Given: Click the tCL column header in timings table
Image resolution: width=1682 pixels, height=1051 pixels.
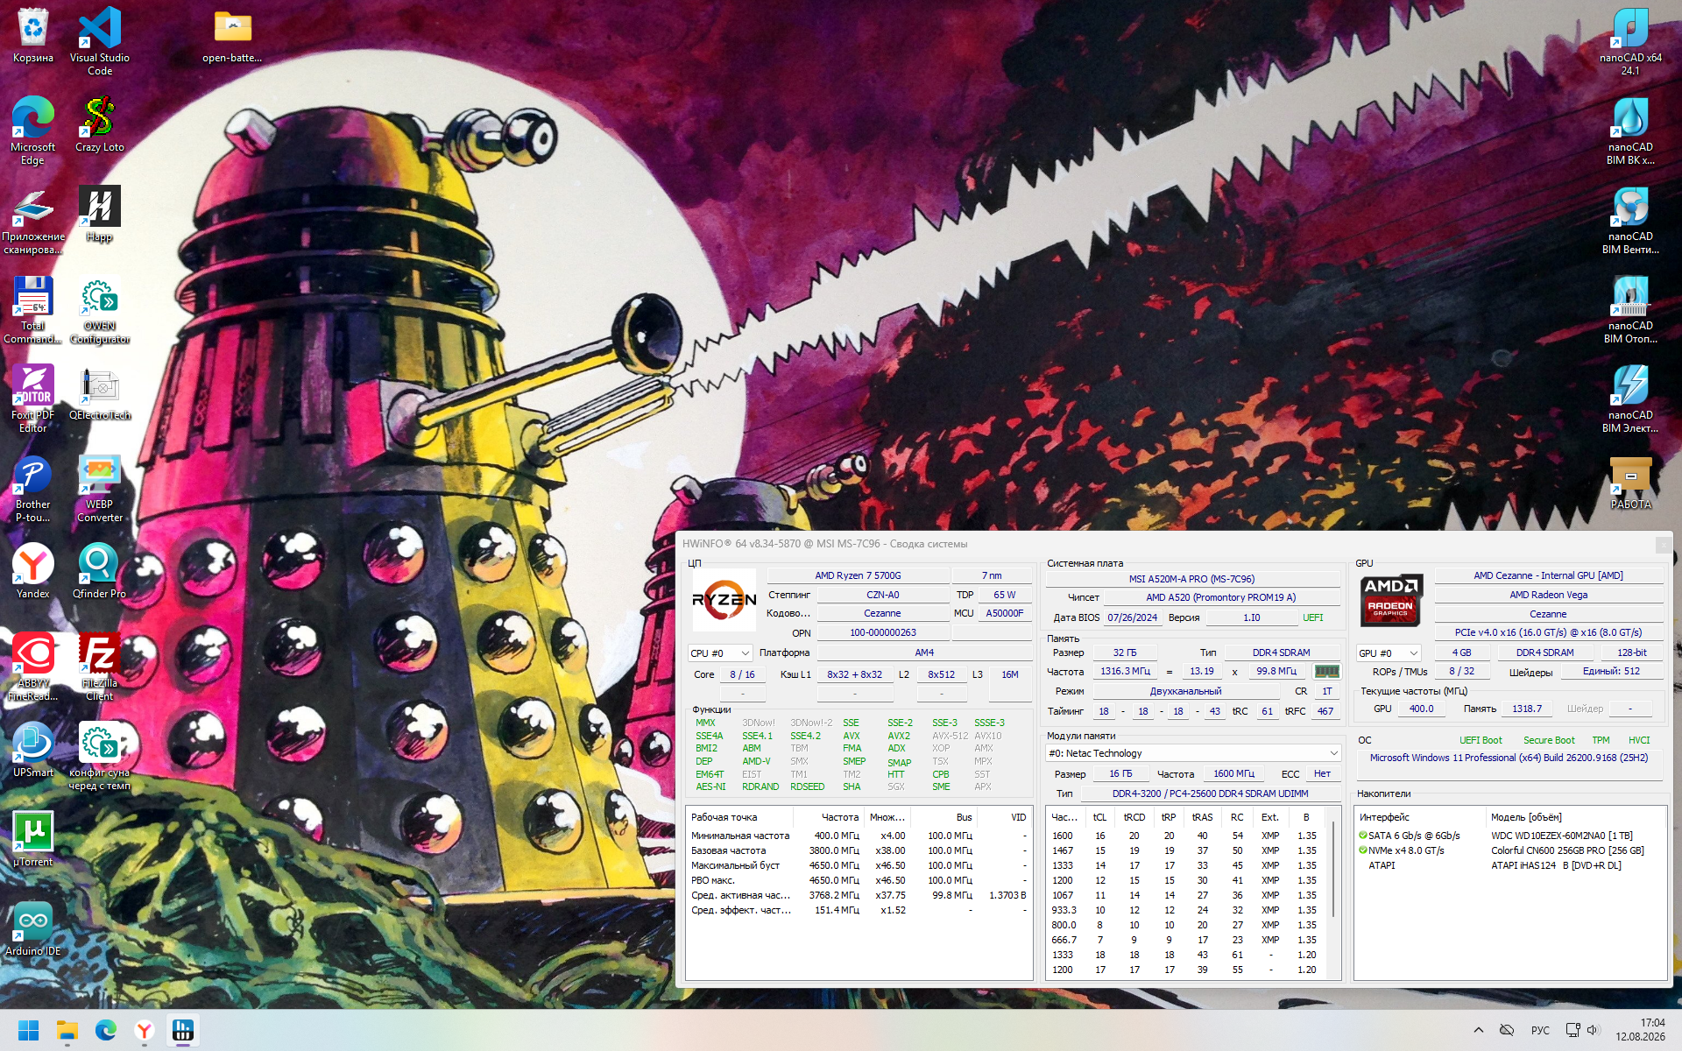Looking at the screenshot, I should [x=1100, y=817].
